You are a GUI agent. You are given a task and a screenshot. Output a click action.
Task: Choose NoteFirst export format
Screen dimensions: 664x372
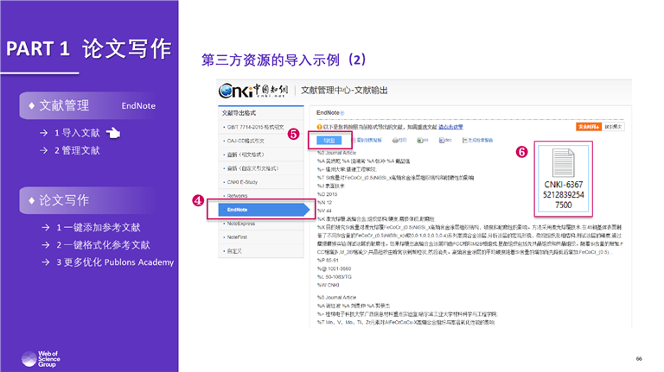pos(237,237)
